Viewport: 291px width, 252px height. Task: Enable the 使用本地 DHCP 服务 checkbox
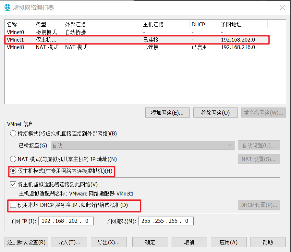click(13, 205)
